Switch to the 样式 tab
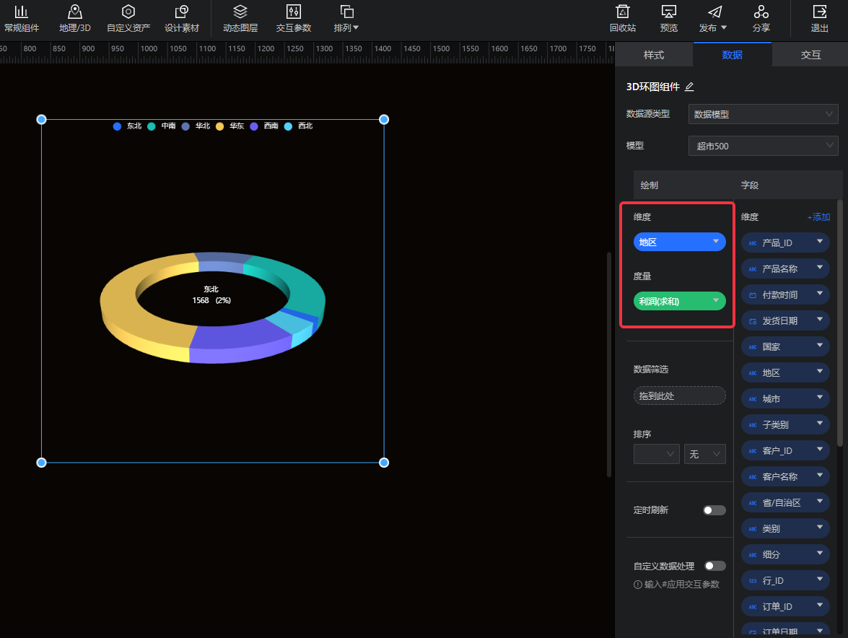848x638 pixels. [654, 55]
